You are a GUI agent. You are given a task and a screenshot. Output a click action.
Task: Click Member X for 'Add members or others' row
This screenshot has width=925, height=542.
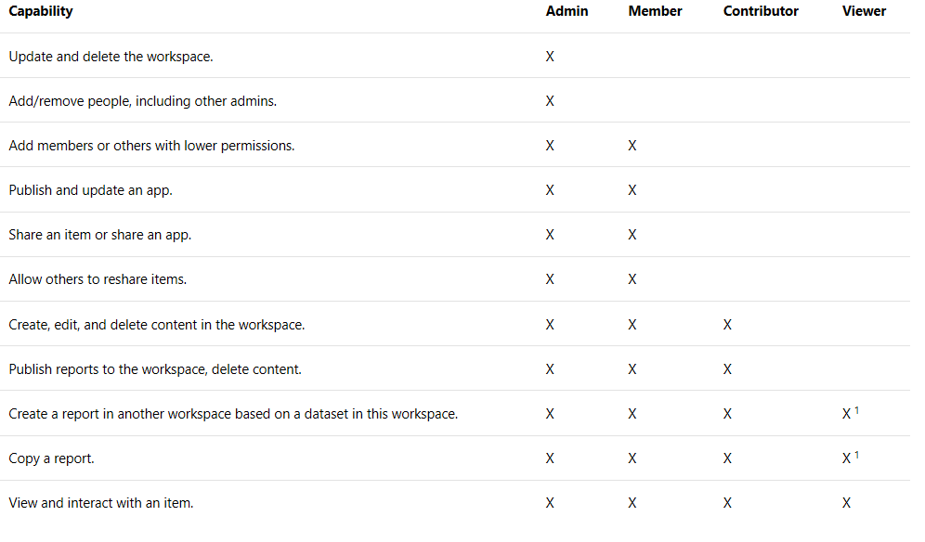click(632, 146)
